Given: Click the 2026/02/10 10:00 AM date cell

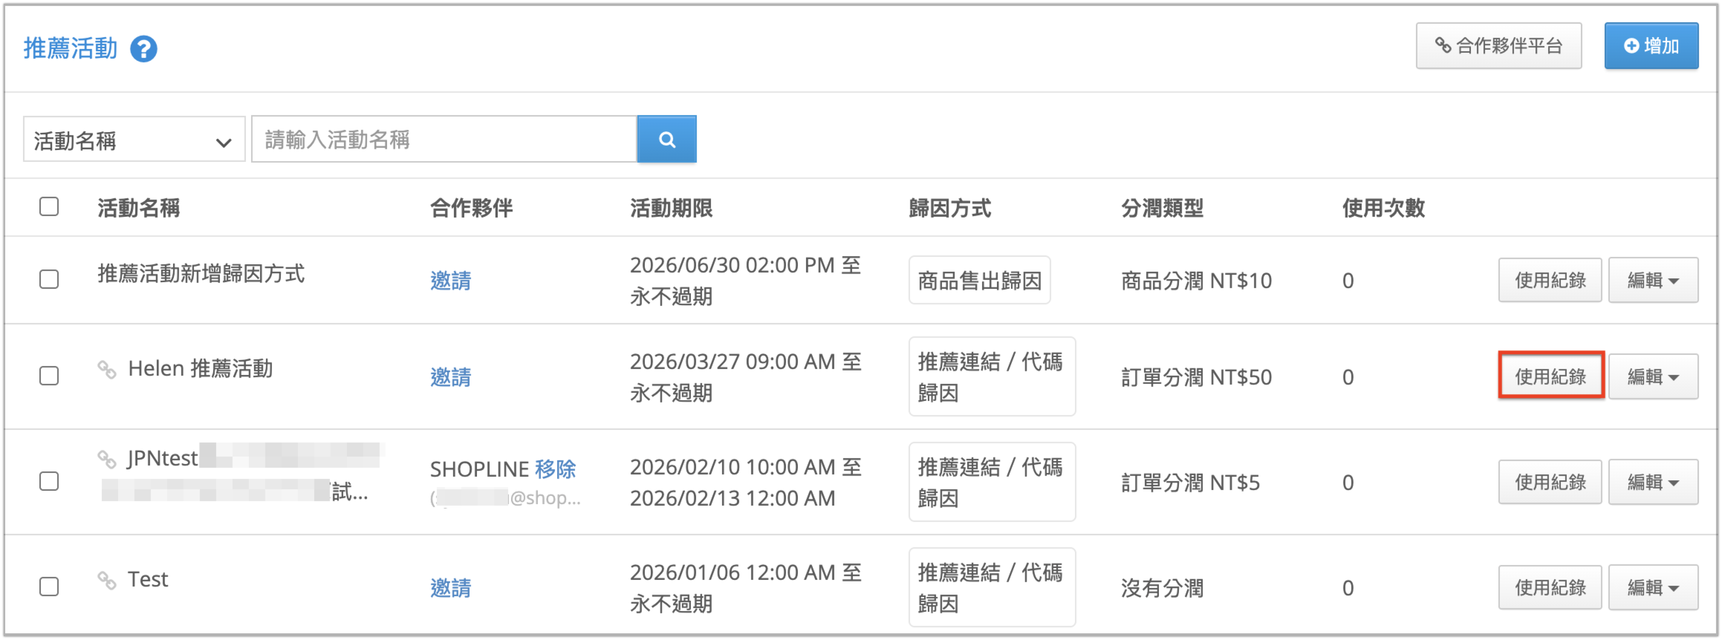Looking at the screenshot, I should pyautogui.click(x=745, y=482).
